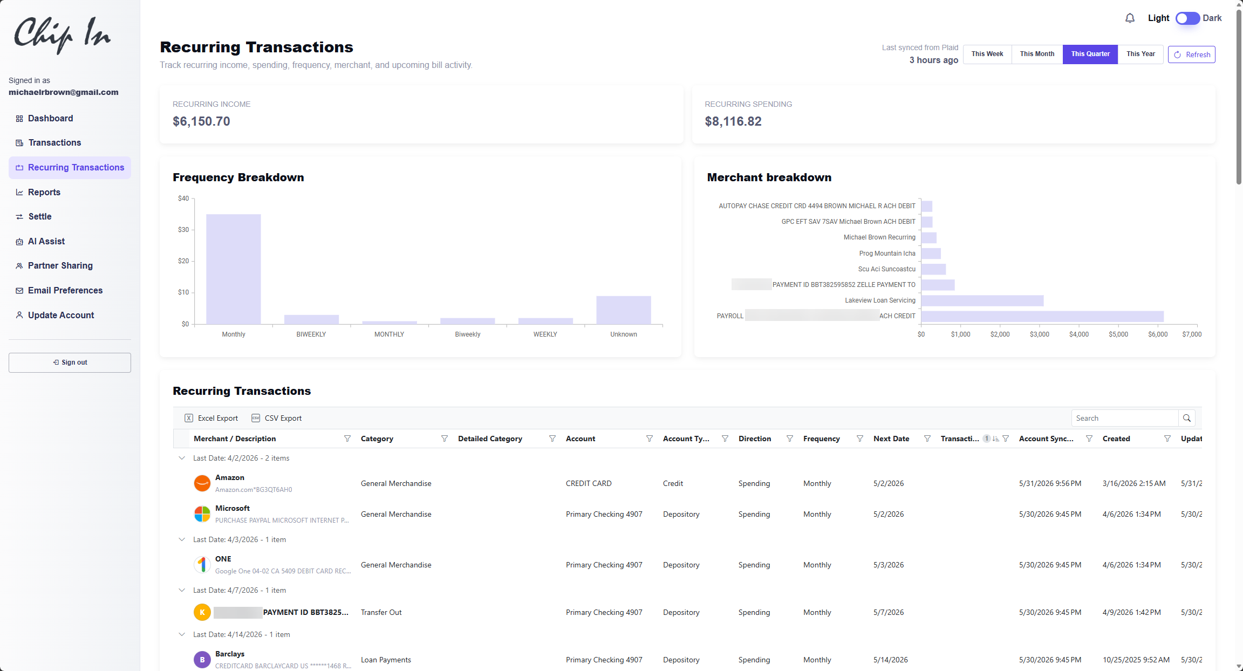Click Amazon row Next Date 5/2/2026
The width and height of the screenshot is (1243, 671).
click(889, 483)
